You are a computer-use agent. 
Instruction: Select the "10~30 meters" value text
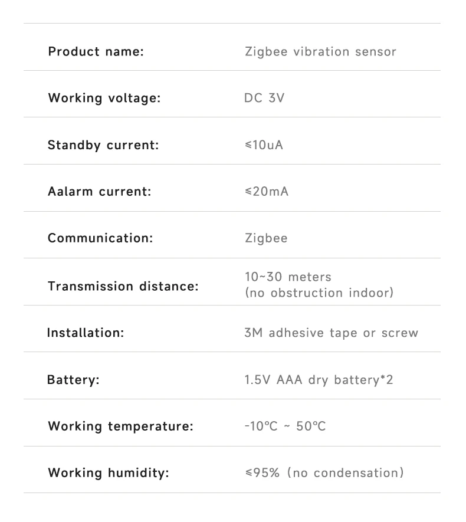tap(288, 277)
